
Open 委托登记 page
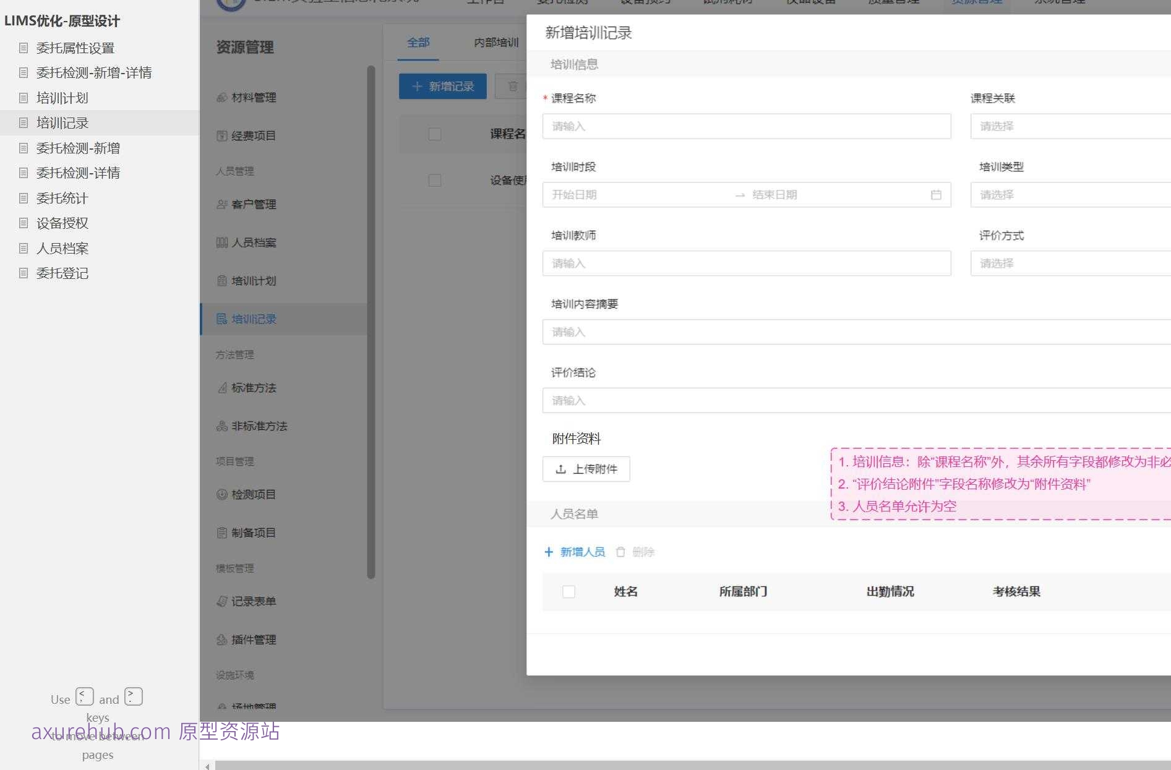click(x=62, y=273)
